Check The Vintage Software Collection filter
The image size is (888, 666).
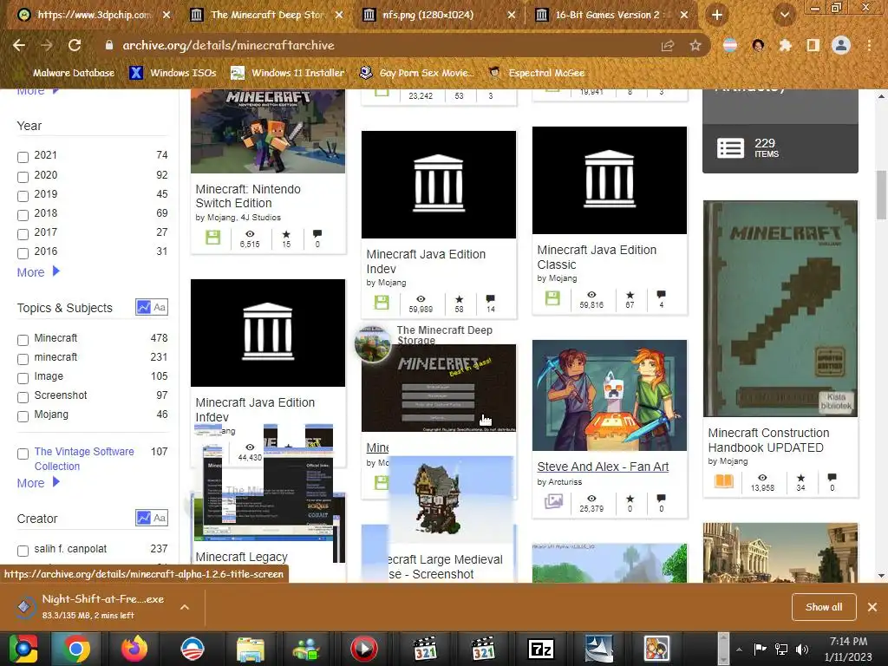pos(23,454)
